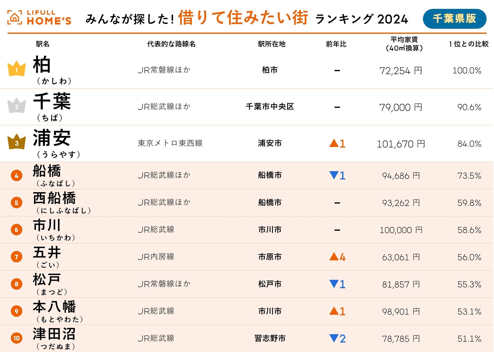Click the 101,670 円 rent value

[x=401, y=144]
